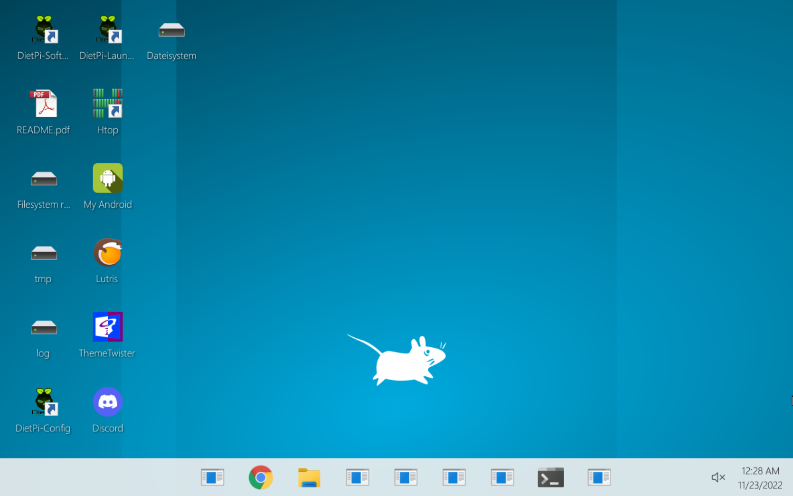Open the tmp drive shortcut

point(43,253)
